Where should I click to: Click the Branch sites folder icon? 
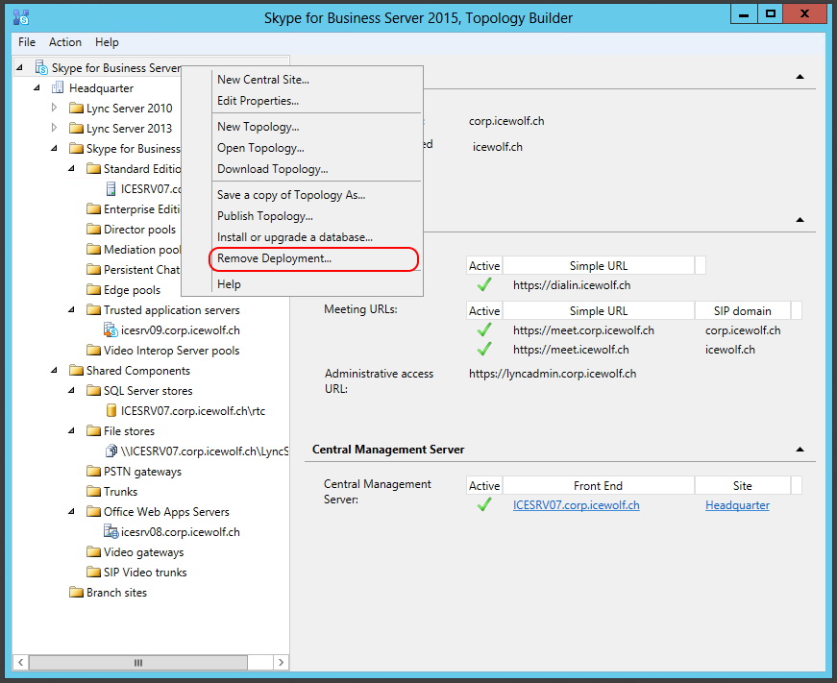[76, 593]
